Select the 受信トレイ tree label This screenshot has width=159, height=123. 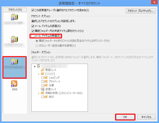(x=51, y=70)
